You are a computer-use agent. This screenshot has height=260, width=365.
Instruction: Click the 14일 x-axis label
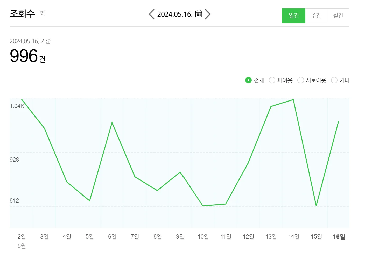coord(294,236)
